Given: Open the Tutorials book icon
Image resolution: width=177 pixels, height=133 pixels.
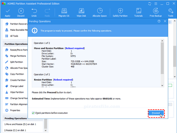Looking at the screenshot, I should click(138, 11).
